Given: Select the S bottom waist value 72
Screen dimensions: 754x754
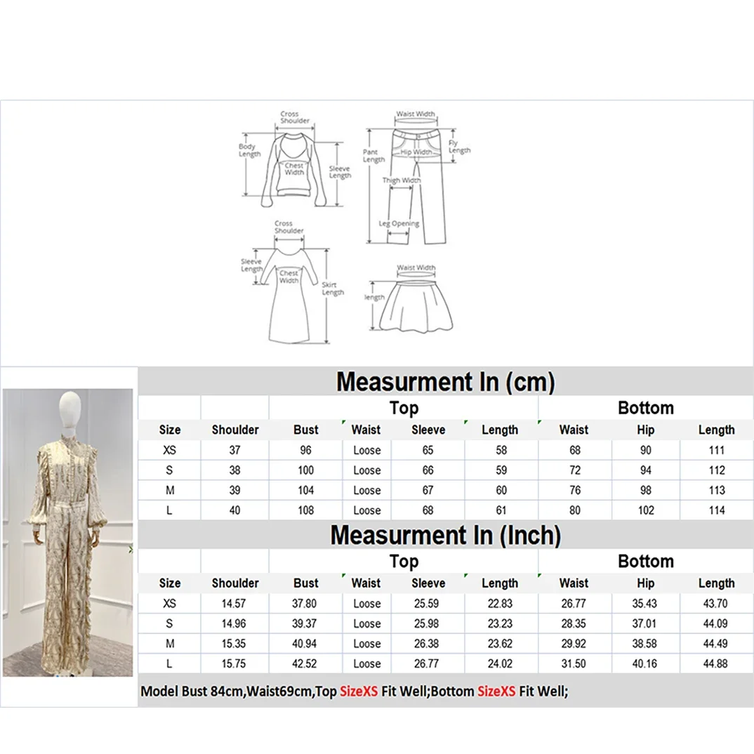Looking at the screenshot, I should tap(575, 470).
